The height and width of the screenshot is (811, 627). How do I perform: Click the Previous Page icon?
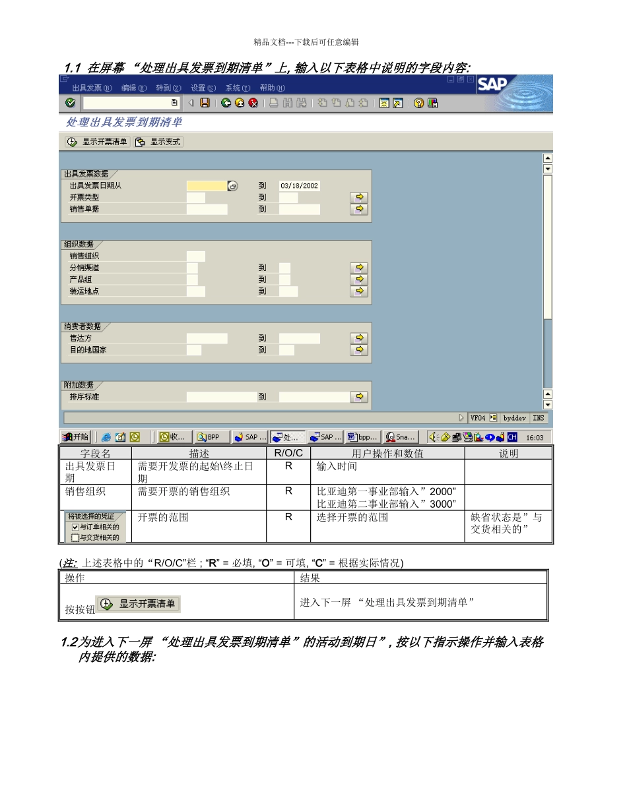(x=335, y=103)
